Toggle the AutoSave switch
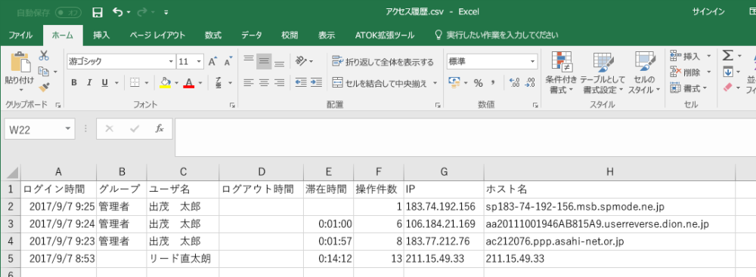Image resolution: width=756 pixels, height=277 pixels. pyautogui.click(x=69, y=13)
